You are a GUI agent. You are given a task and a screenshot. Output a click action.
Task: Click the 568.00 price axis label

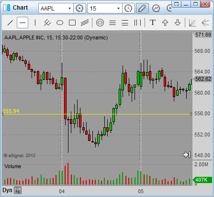tap(202, 51)
